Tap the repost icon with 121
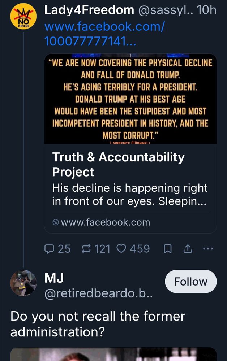Screen dimensions: 227x361 [86, 249]
